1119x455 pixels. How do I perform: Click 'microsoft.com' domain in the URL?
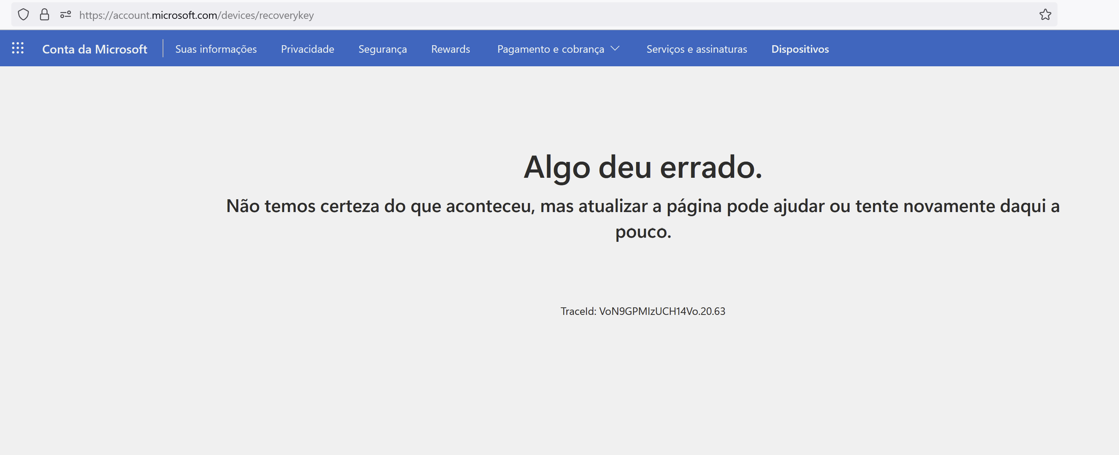click(184, 15)
